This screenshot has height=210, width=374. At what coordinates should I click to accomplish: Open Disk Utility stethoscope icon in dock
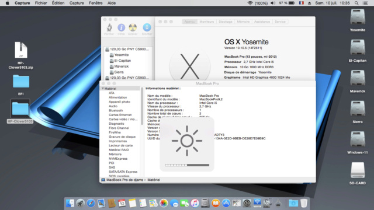(268, 203)
